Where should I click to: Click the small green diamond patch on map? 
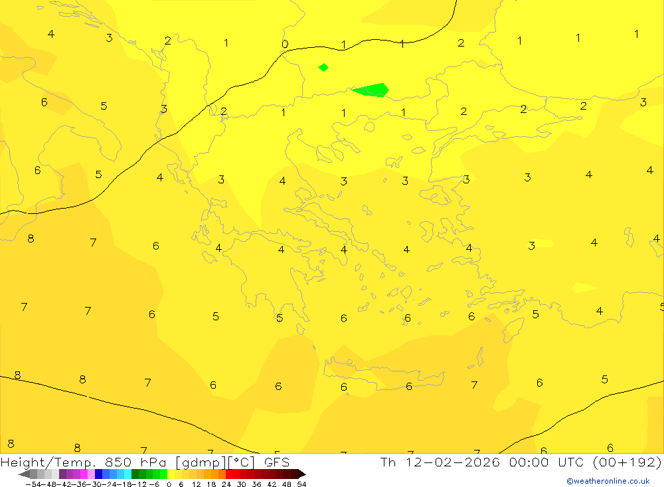click(323, 67)
